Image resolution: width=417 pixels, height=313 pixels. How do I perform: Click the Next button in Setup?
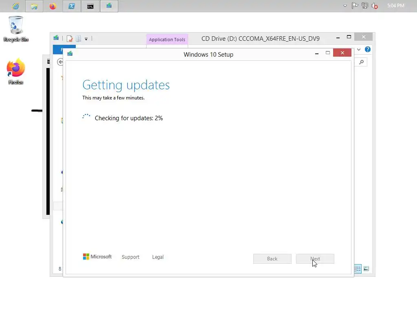[315, 259]
